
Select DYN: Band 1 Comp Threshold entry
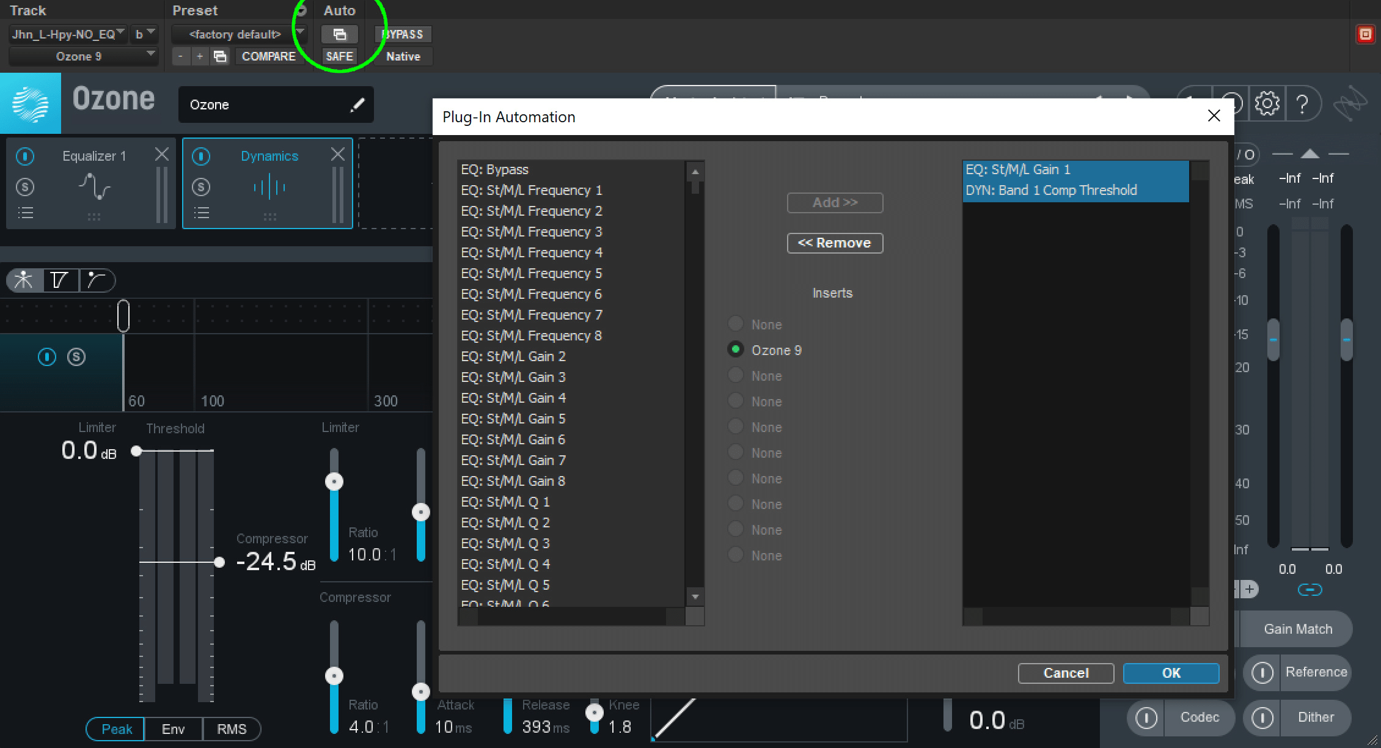(x=1075, y=190)
